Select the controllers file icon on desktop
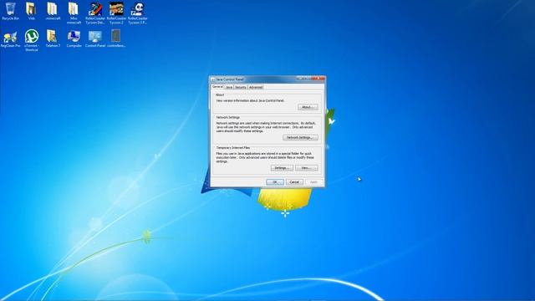535x301 pixels. [116, 38]
